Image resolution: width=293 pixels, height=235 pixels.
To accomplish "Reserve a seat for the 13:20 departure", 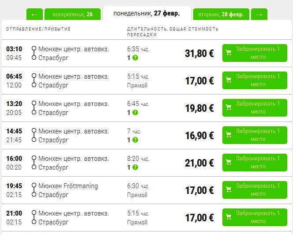I will pyautogui.click(x=251, y=108).
